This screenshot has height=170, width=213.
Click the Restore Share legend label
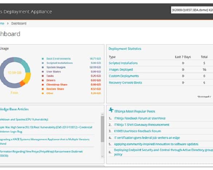click(x=55, y=89)
